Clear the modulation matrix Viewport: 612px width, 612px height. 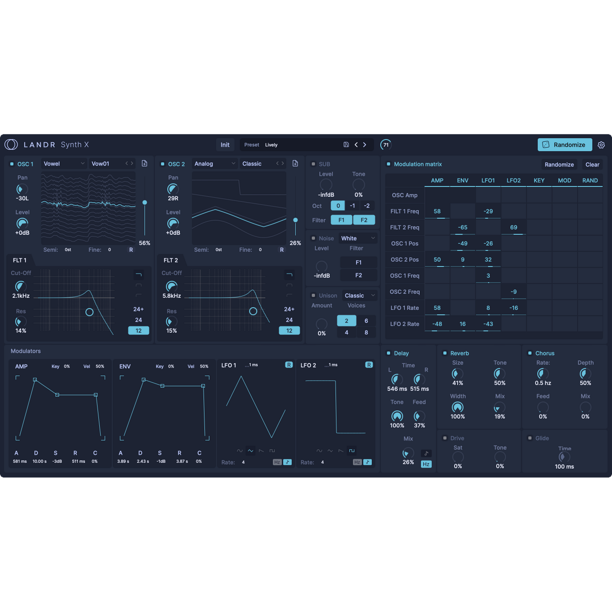click(592, 164)
